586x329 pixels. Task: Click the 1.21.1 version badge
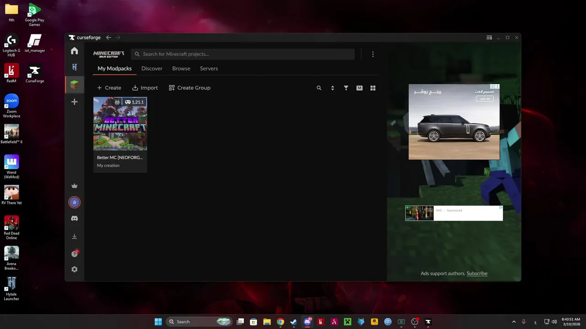point(134,102)
